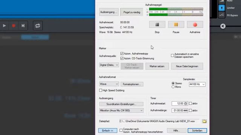Toggle Autom. CD-Track-Erkennung checkbox
241x135 pixels.
[122, 58]
